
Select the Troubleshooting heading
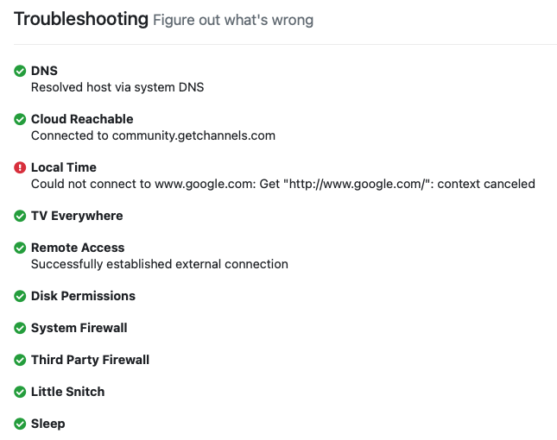click(x=81, y=19)
